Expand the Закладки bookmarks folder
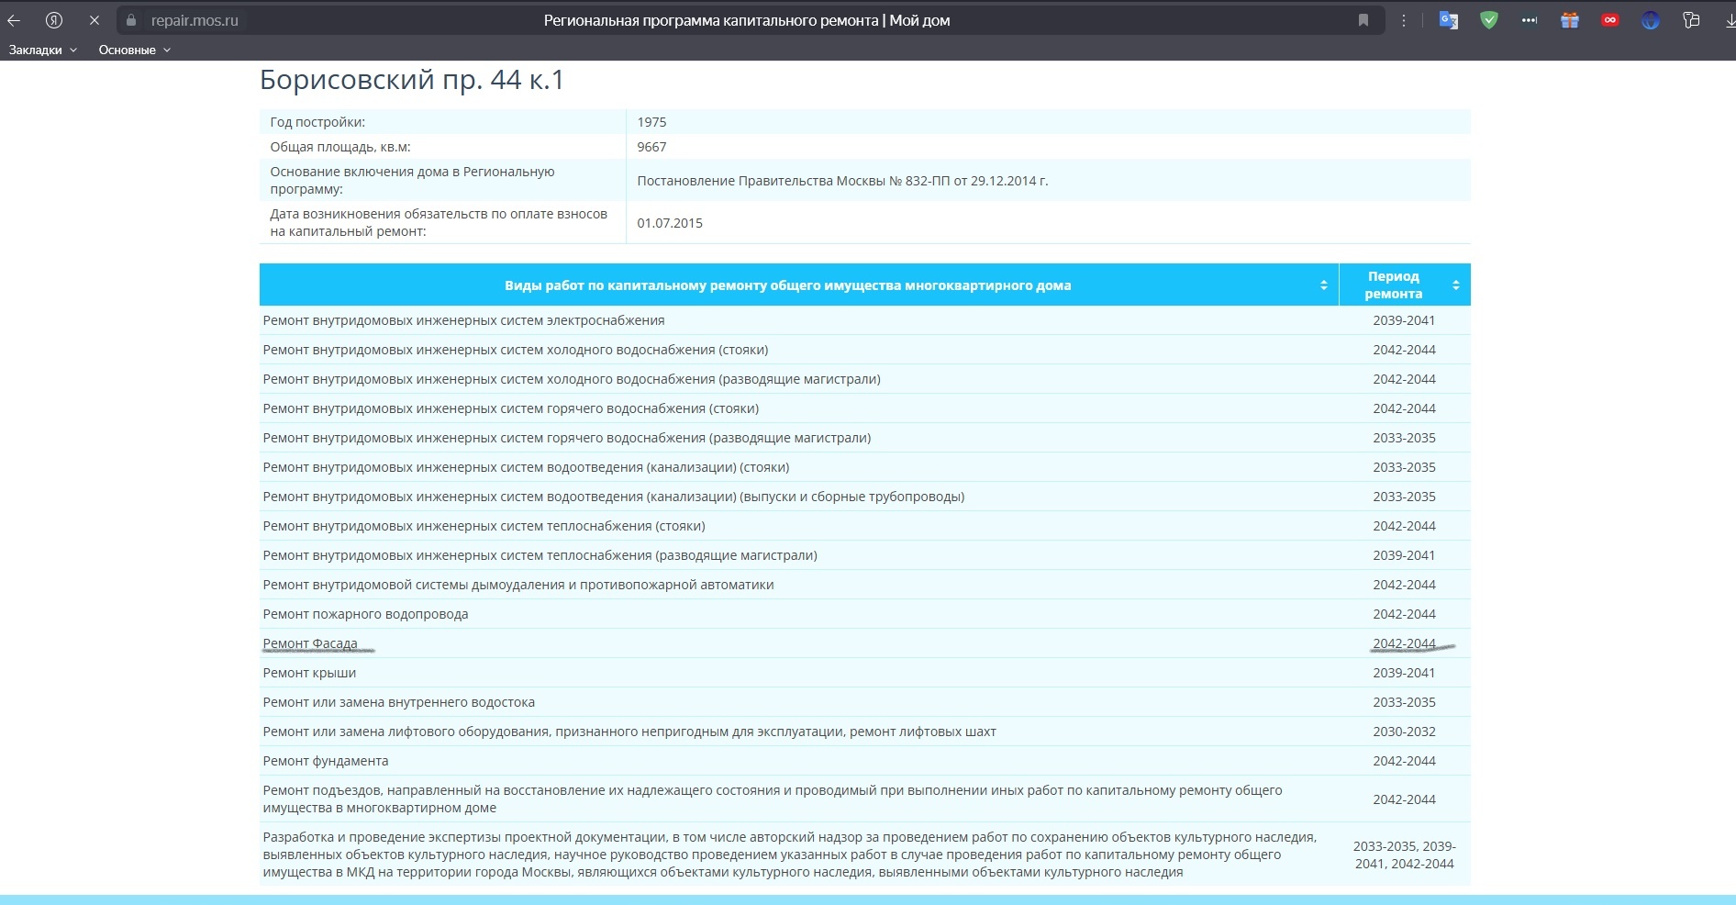 42,50
